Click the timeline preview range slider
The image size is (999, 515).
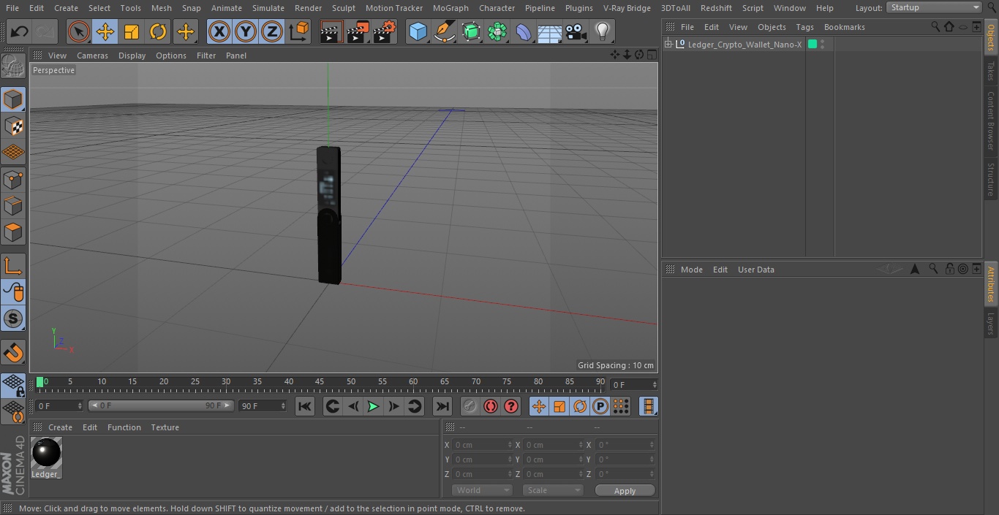click(x=160, y=405)
